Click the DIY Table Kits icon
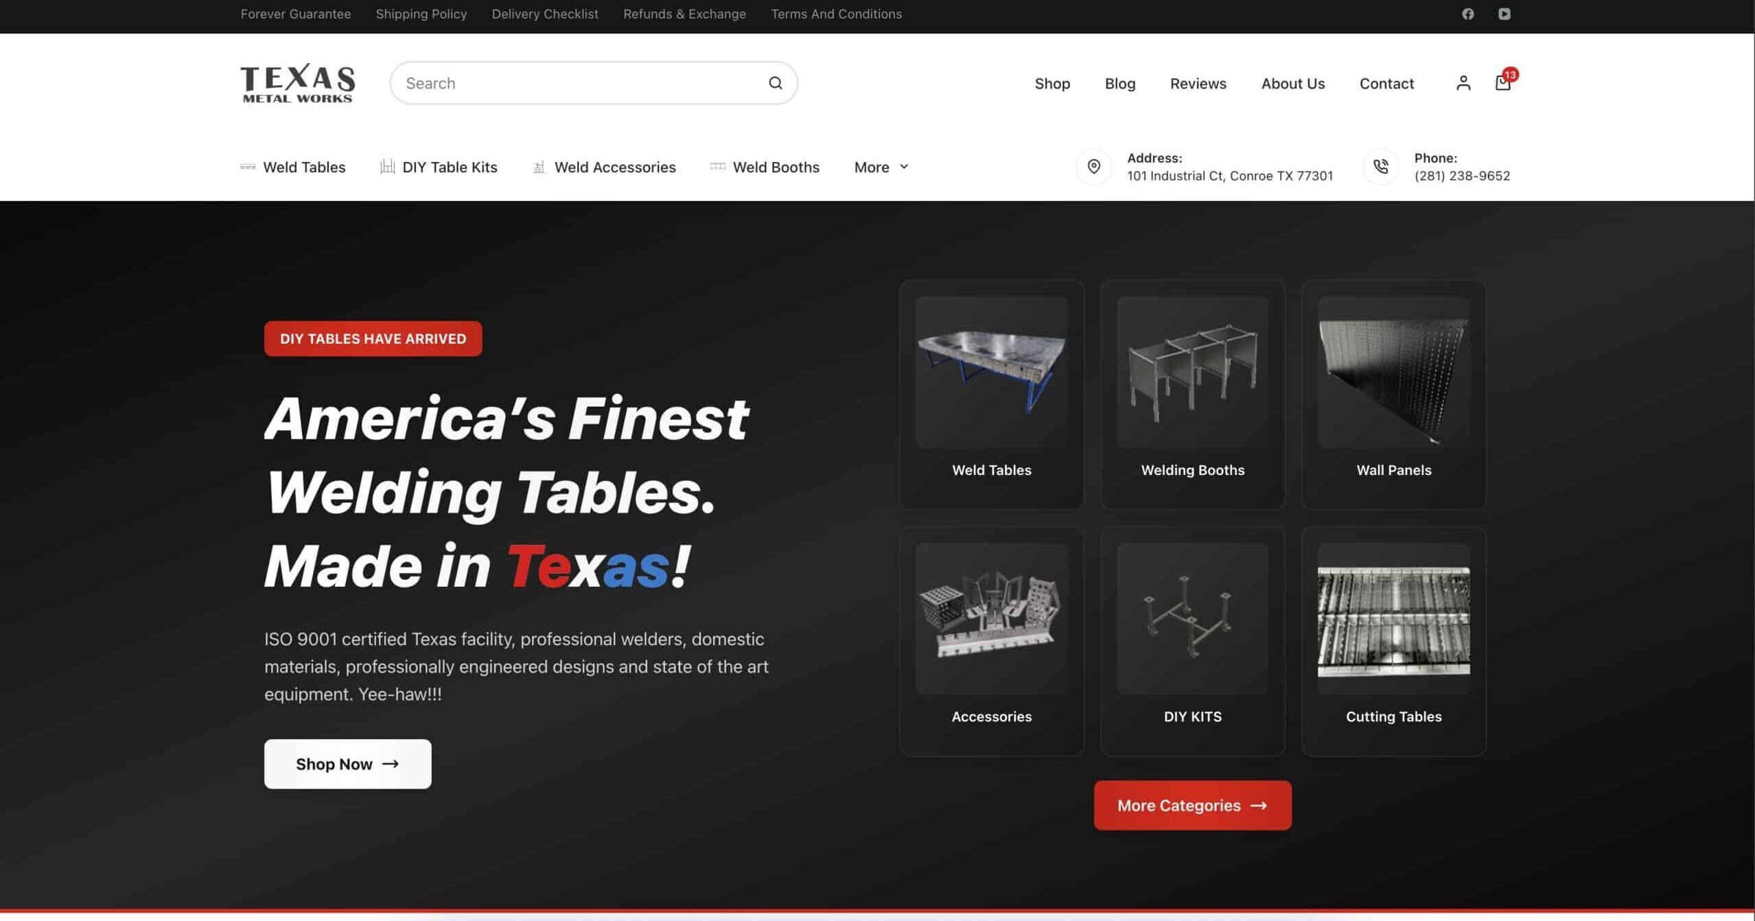 pos(388,167)
